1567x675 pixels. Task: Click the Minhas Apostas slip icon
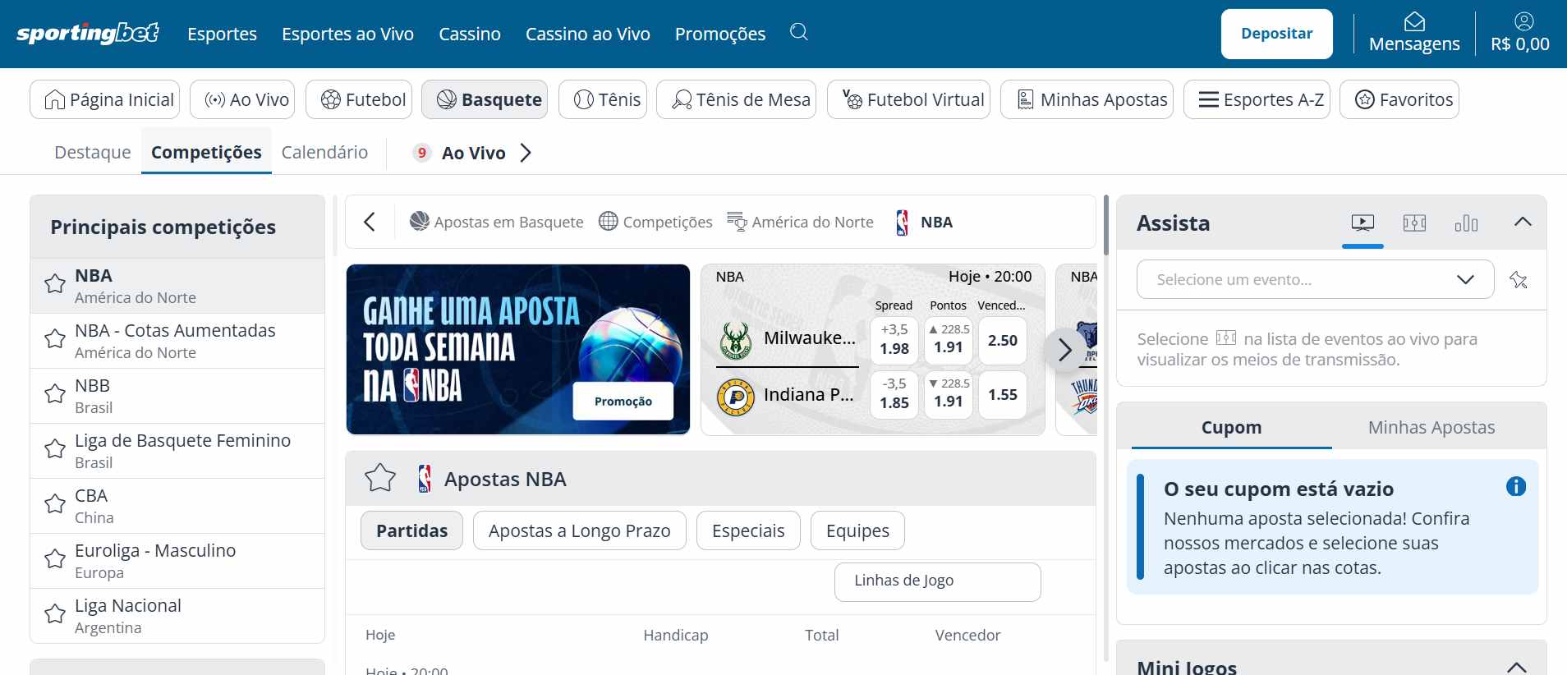pyautogui.click(x=1025, y=100)
